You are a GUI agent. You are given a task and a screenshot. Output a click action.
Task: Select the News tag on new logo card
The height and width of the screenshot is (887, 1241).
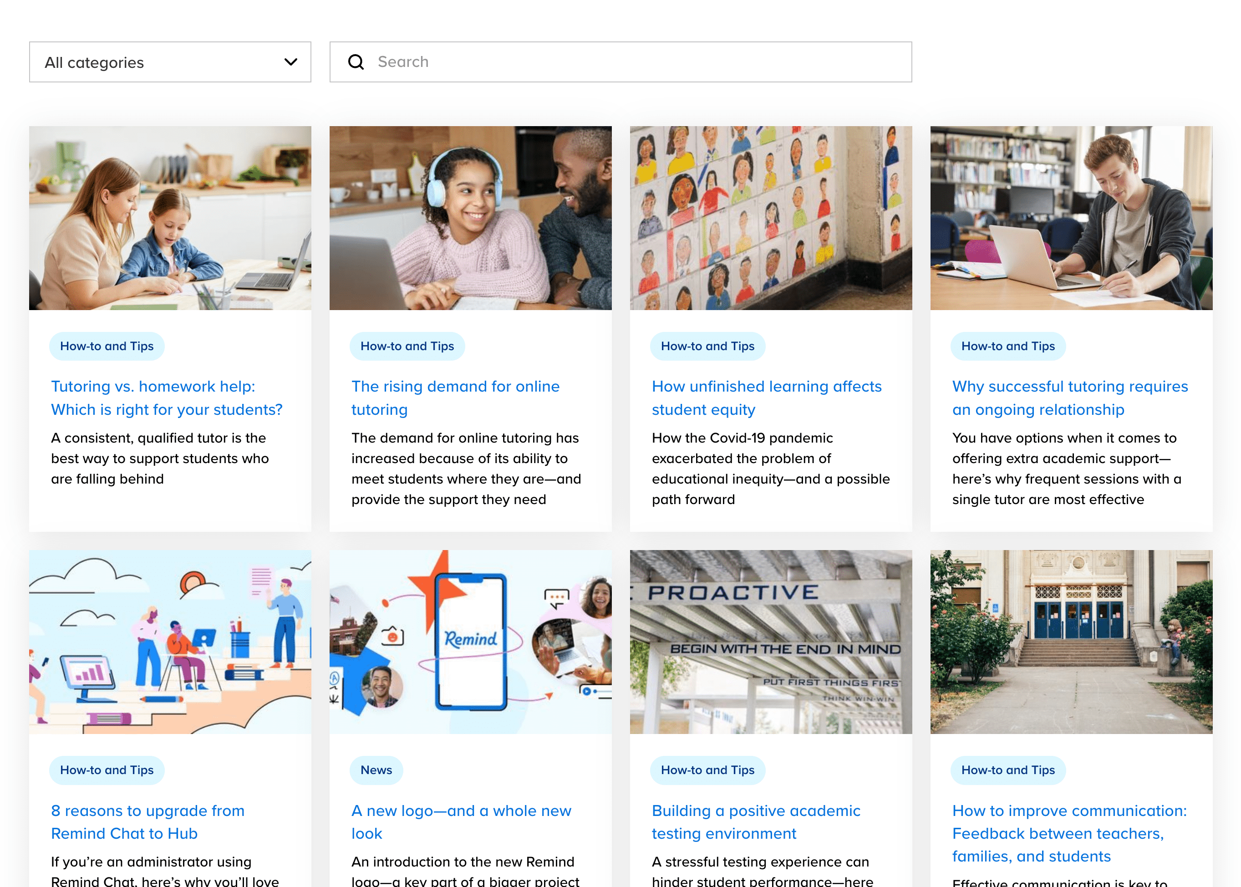coord(376,770)
